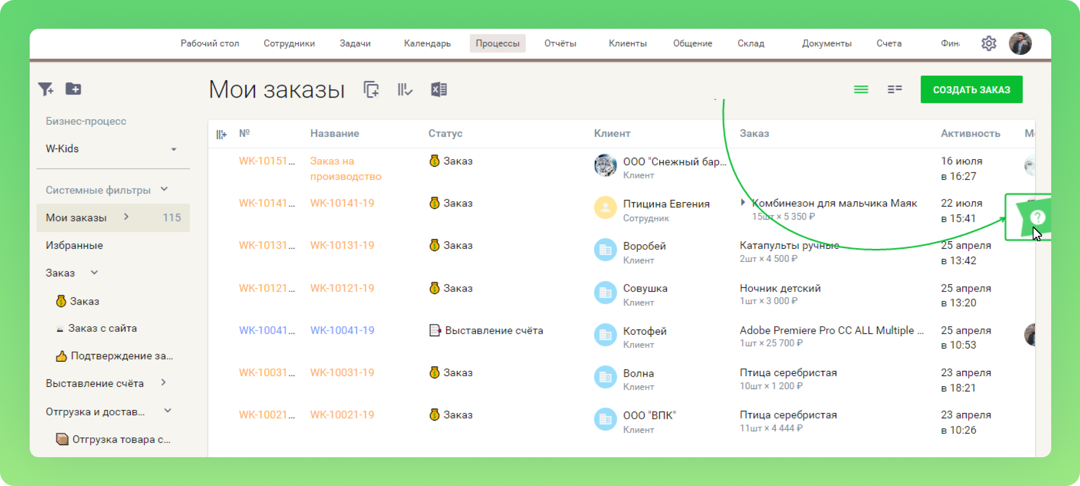Viewport: 1080px width, 486px height.
Task: Sort by the Статус column header
Action: point(445,133)
